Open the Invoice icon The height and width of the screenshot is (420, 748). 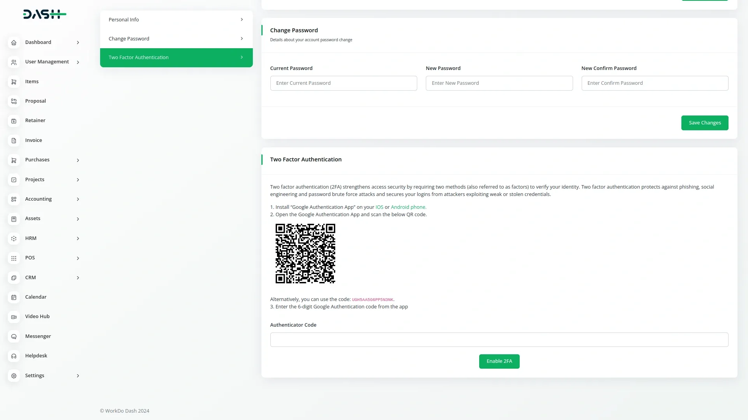[14, 140]
